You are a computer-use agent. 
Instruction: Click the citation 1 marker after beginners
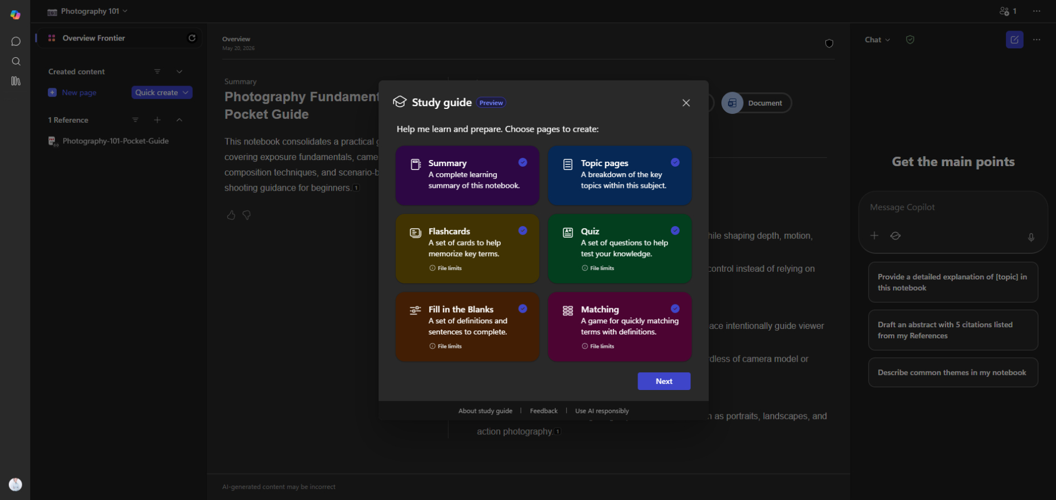coord(356,188)
